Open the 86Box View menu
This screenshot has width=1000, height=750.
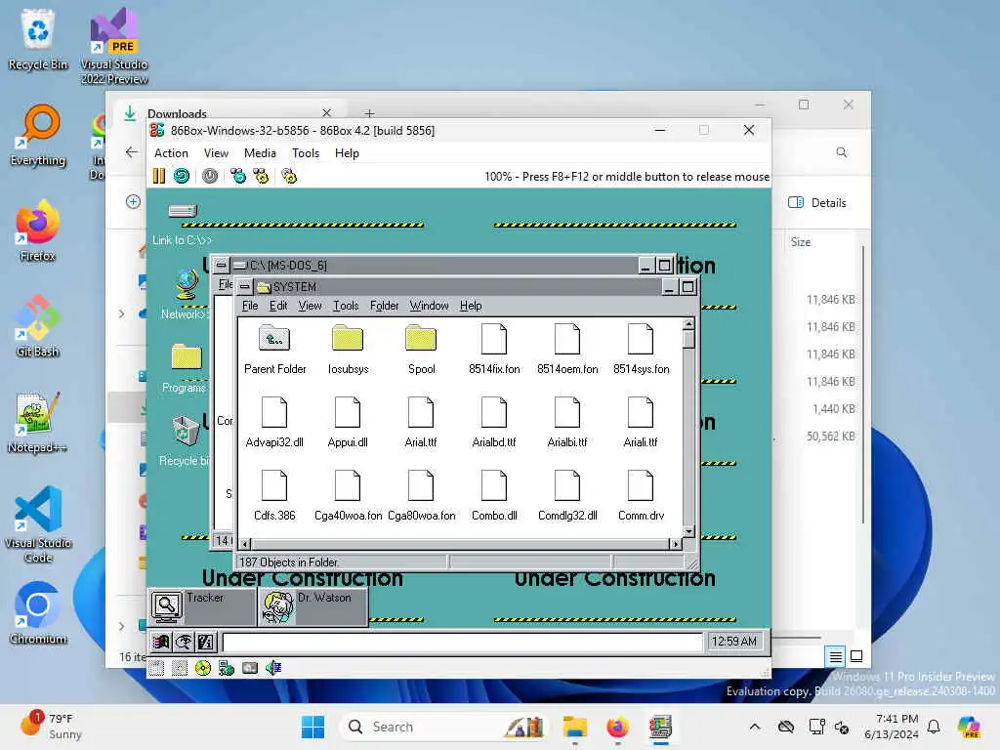(x=216, y=153)
